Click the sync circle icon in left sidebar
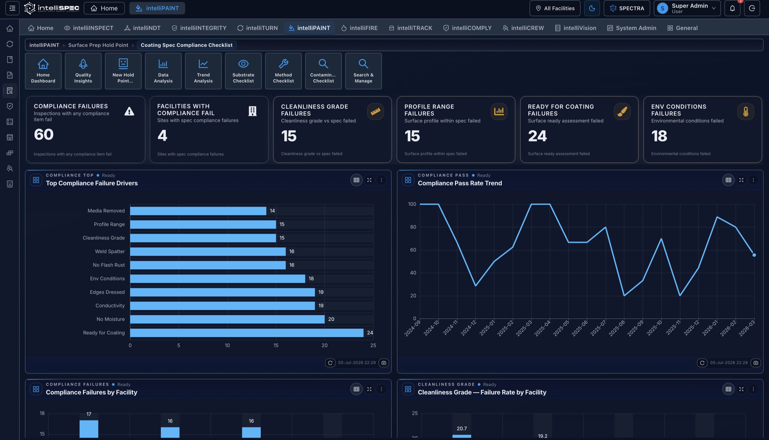This screenshot has width=769, height=440. coord(10,44)
